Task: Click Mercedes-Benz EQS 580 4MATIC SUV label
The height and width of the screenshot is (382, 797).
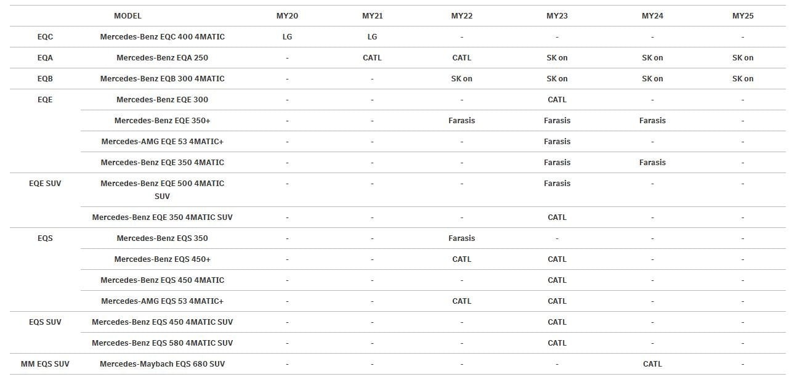Action: [163, 343]
